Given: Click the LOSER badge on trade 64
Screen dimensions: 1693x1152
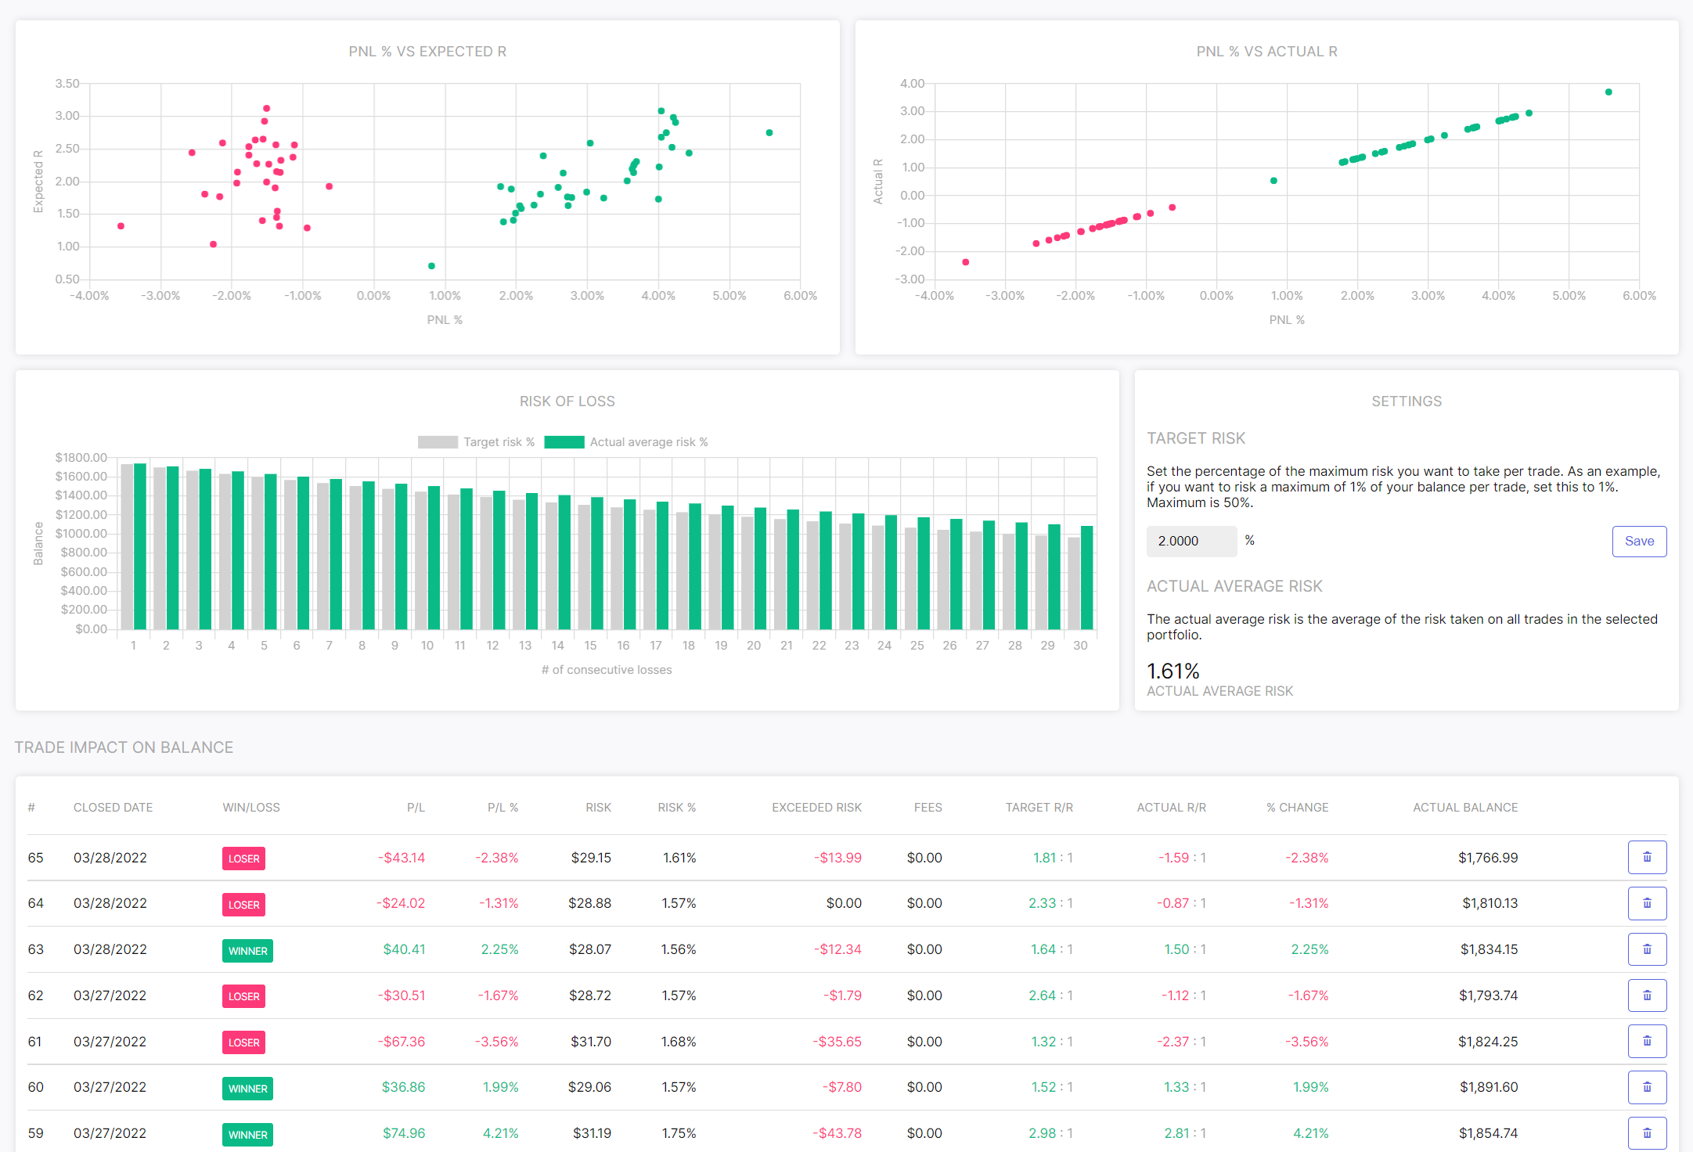Looking at the screenshot, I should click(x=243, y=905).
